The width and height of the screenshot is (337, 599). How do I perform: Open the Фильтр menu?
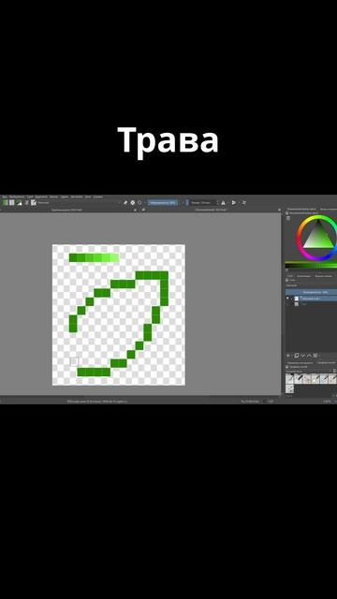[54, 197]
